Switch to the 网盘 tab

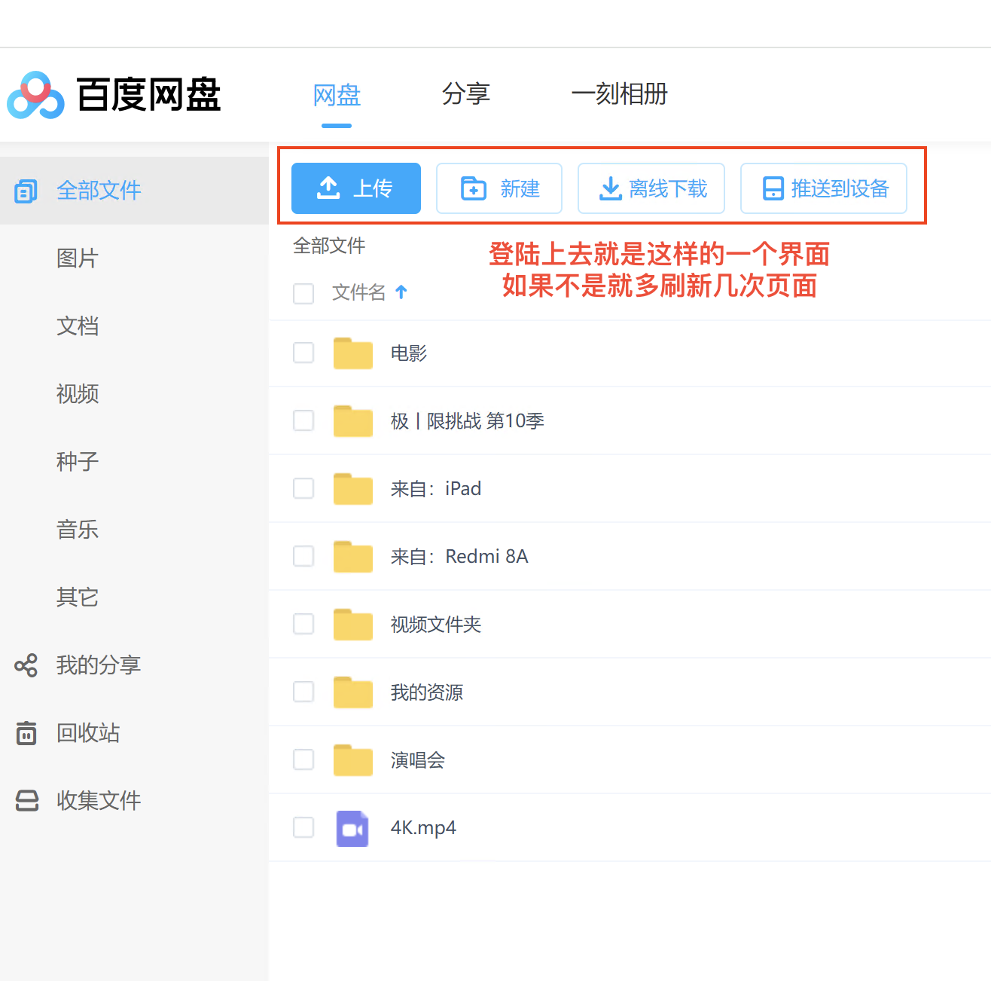(x=337, y=95)
